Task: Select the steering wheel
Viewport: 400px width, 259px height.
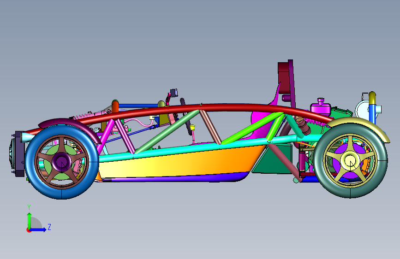Action: 186,117
